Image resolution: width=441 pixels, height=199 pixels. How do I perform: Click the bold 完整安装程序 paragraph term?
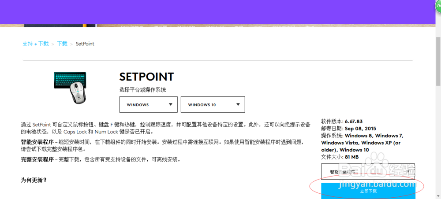(37, 160)
